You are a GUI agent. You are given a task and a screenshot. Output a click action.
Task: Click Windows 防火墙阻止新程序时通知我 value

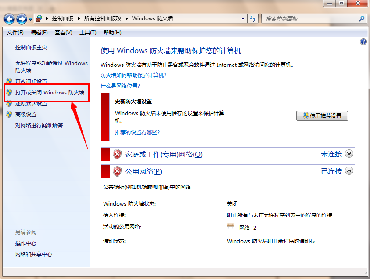click(271, 241)
